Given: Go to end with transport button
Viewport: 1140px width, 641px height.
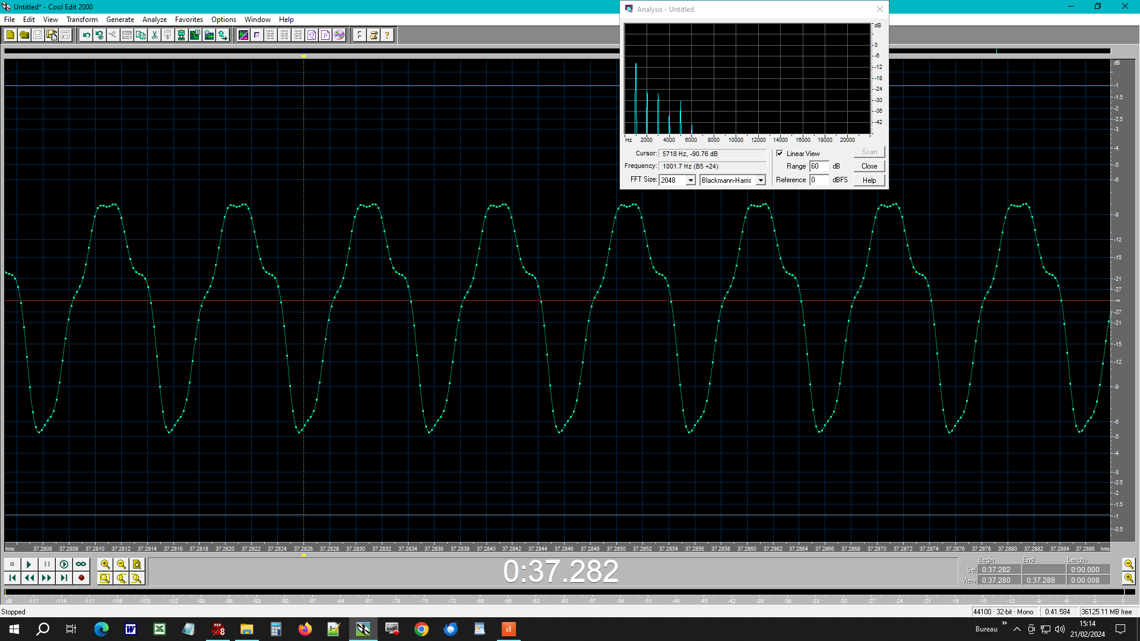Looking at the screenshot, I should point(64,578).
